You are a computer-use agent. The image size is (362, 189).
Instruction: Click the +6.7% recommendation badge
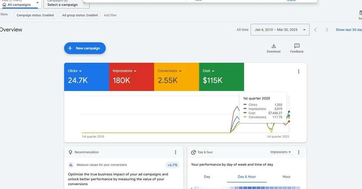(173, 165)
